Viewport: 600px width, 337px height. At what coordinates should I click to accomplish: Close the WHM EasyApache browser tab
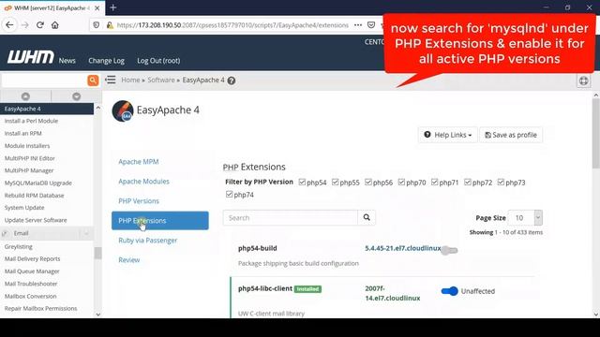point(97,7)
